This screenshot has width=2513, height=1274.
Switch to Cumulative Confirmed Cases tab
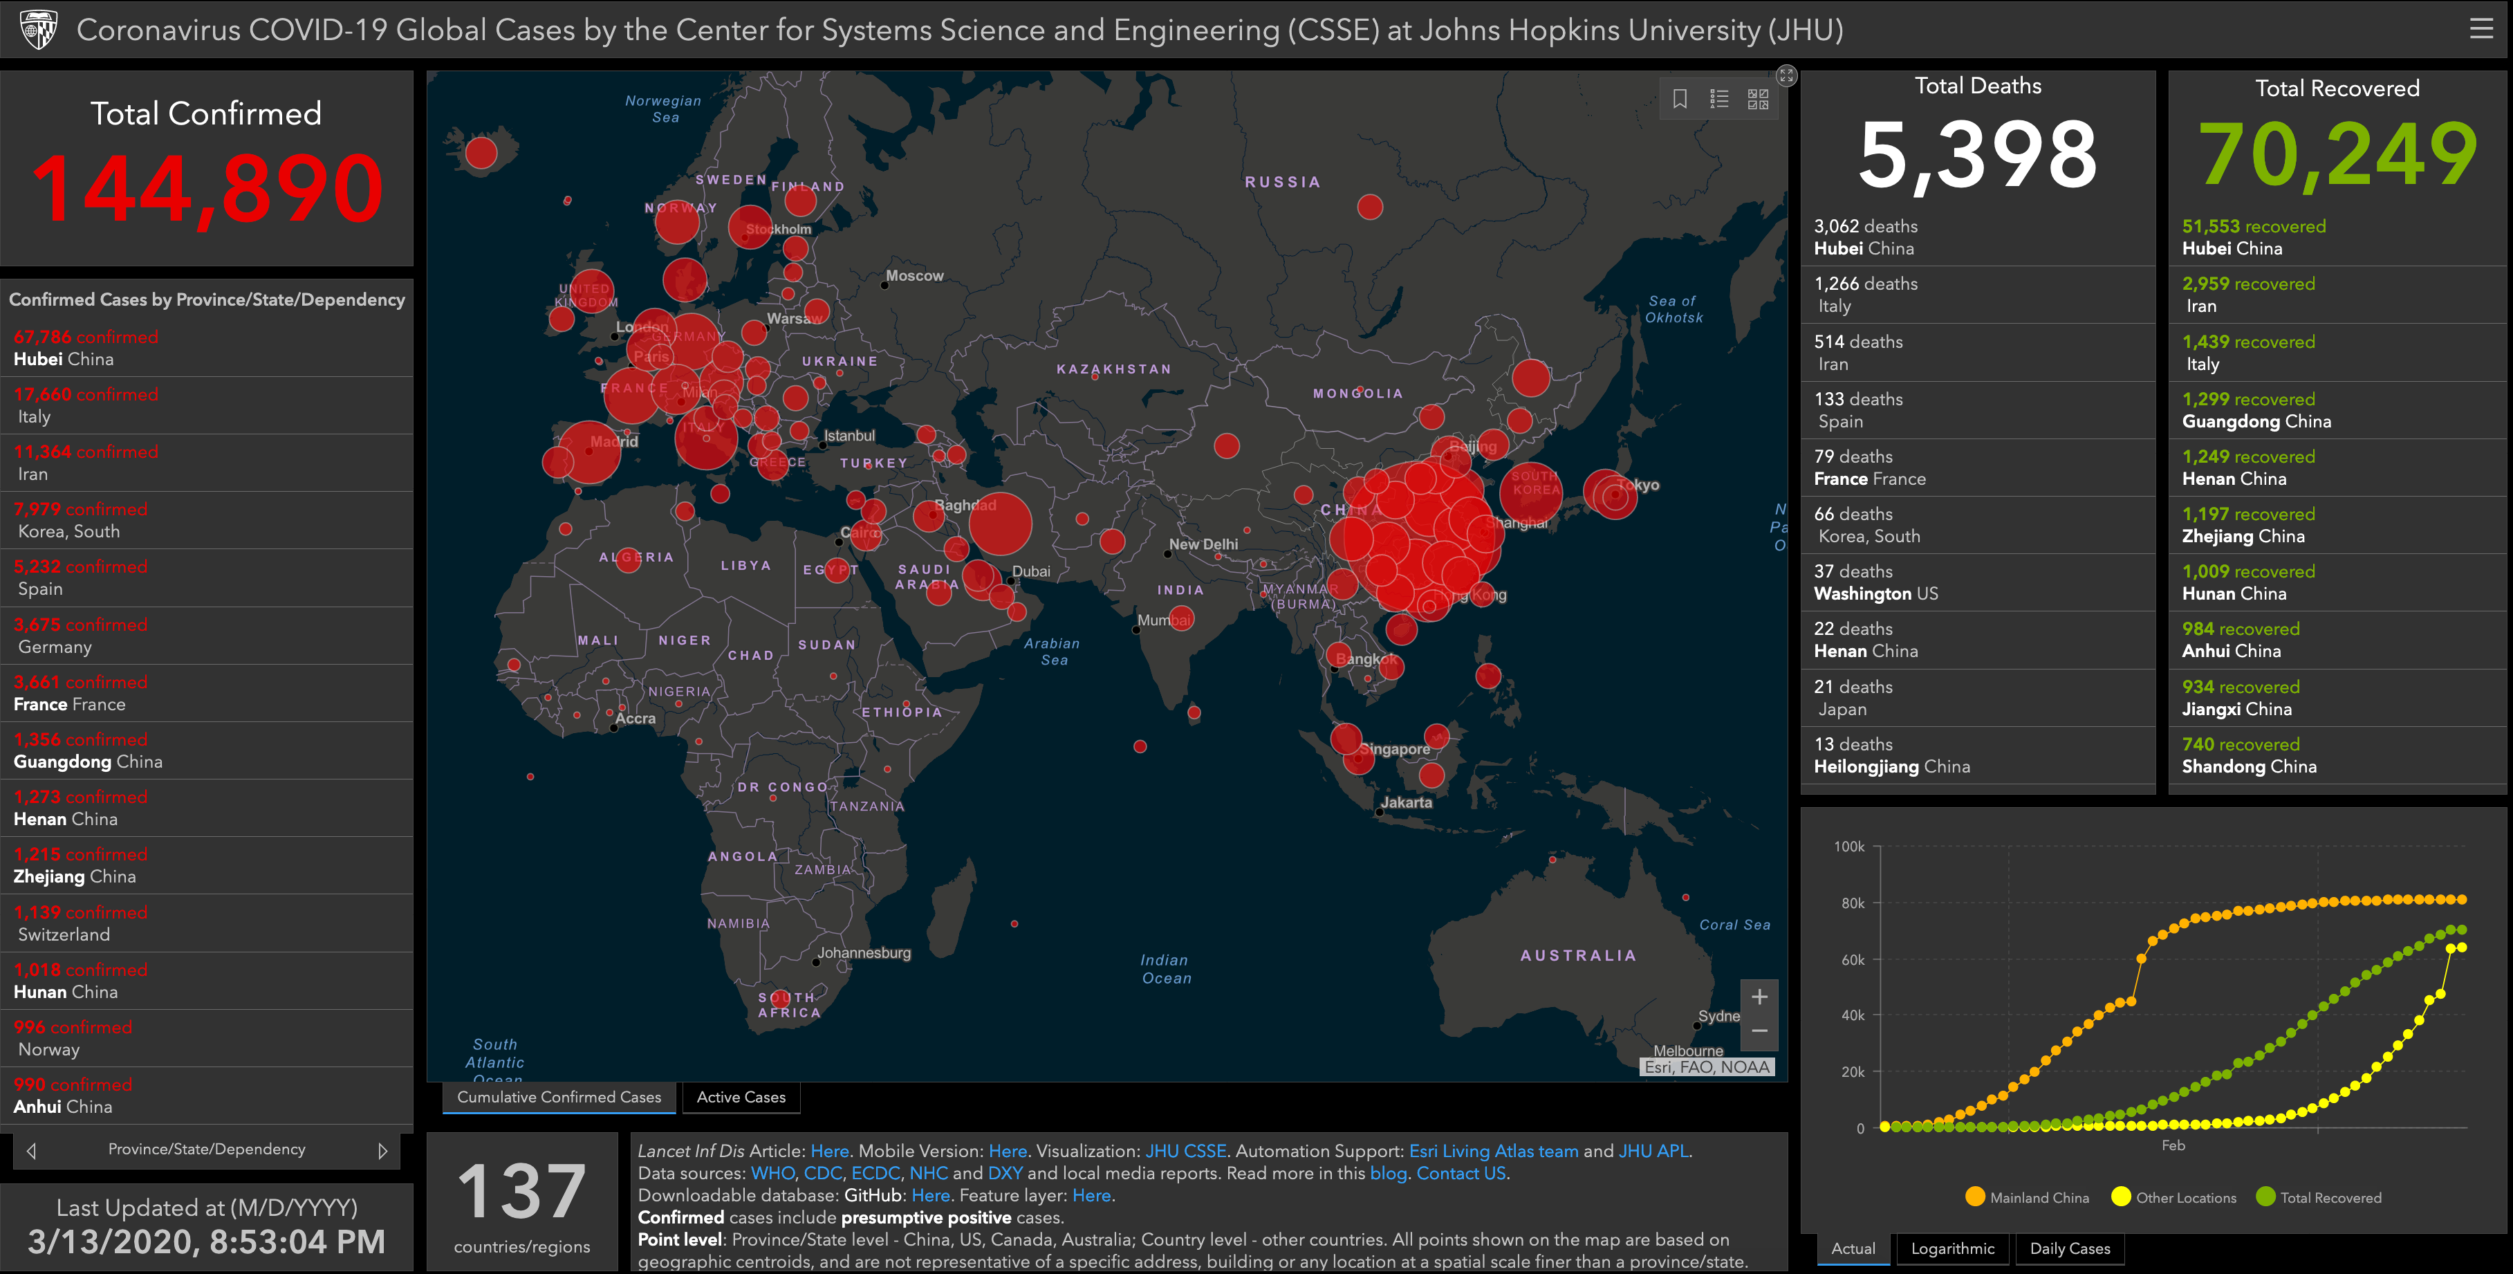(559, 1098)
